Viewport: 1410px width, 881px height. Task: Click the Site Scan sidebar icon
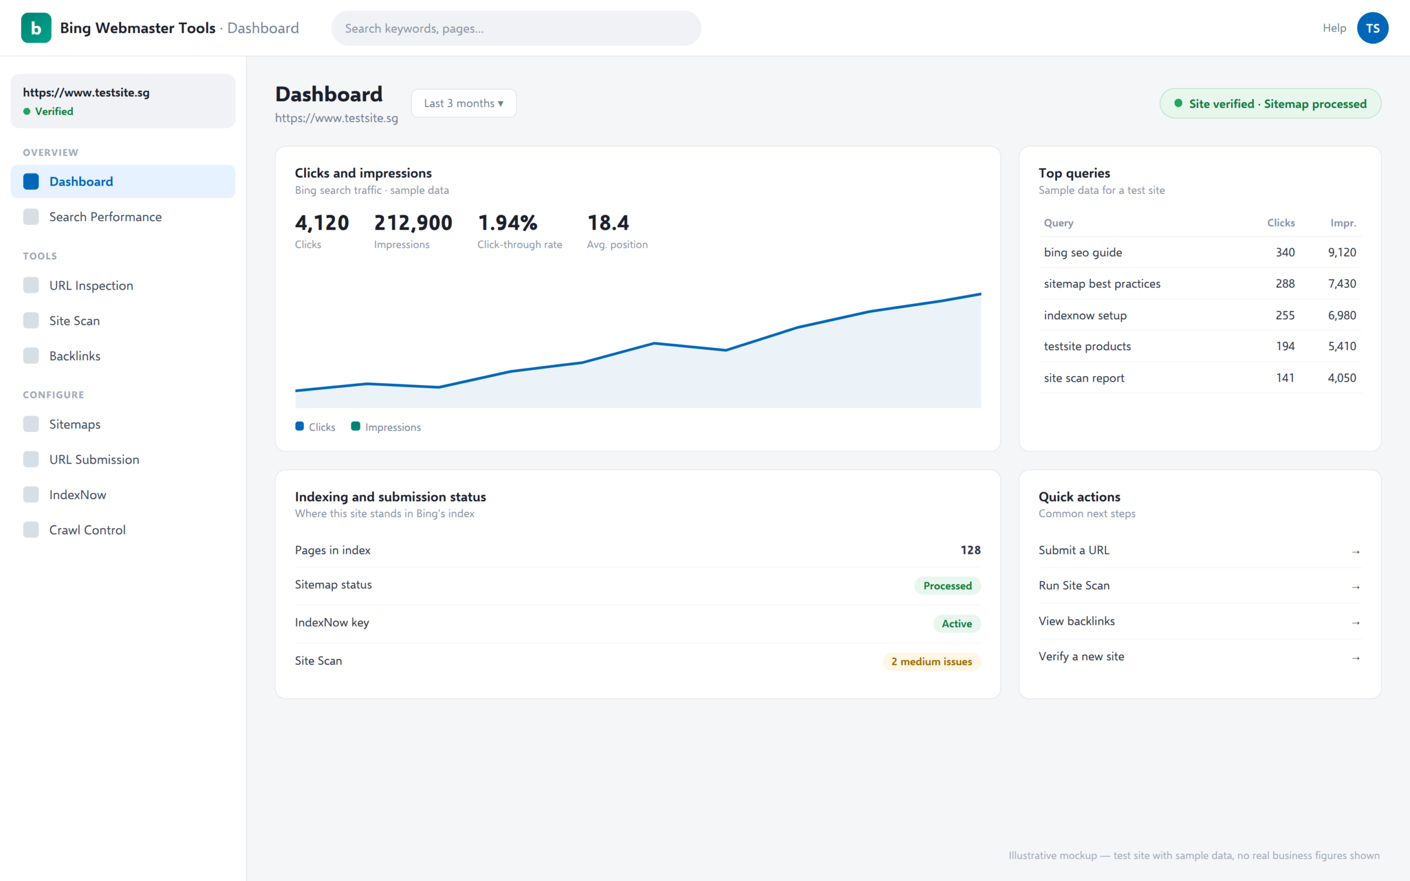tap(31, 320)
